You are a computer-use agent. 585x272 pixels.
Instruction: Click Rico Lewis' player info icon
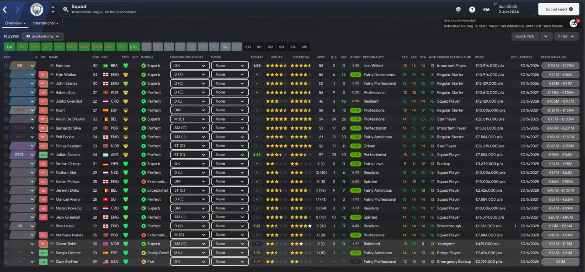coord(52,226)
